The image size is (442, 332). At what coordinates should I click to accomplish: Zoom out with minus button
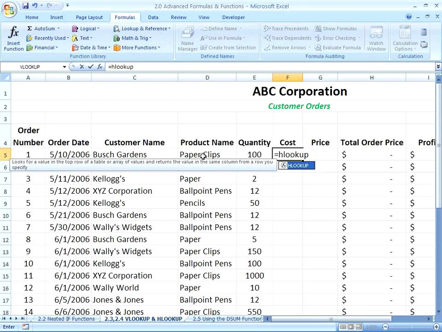point(385,327)
